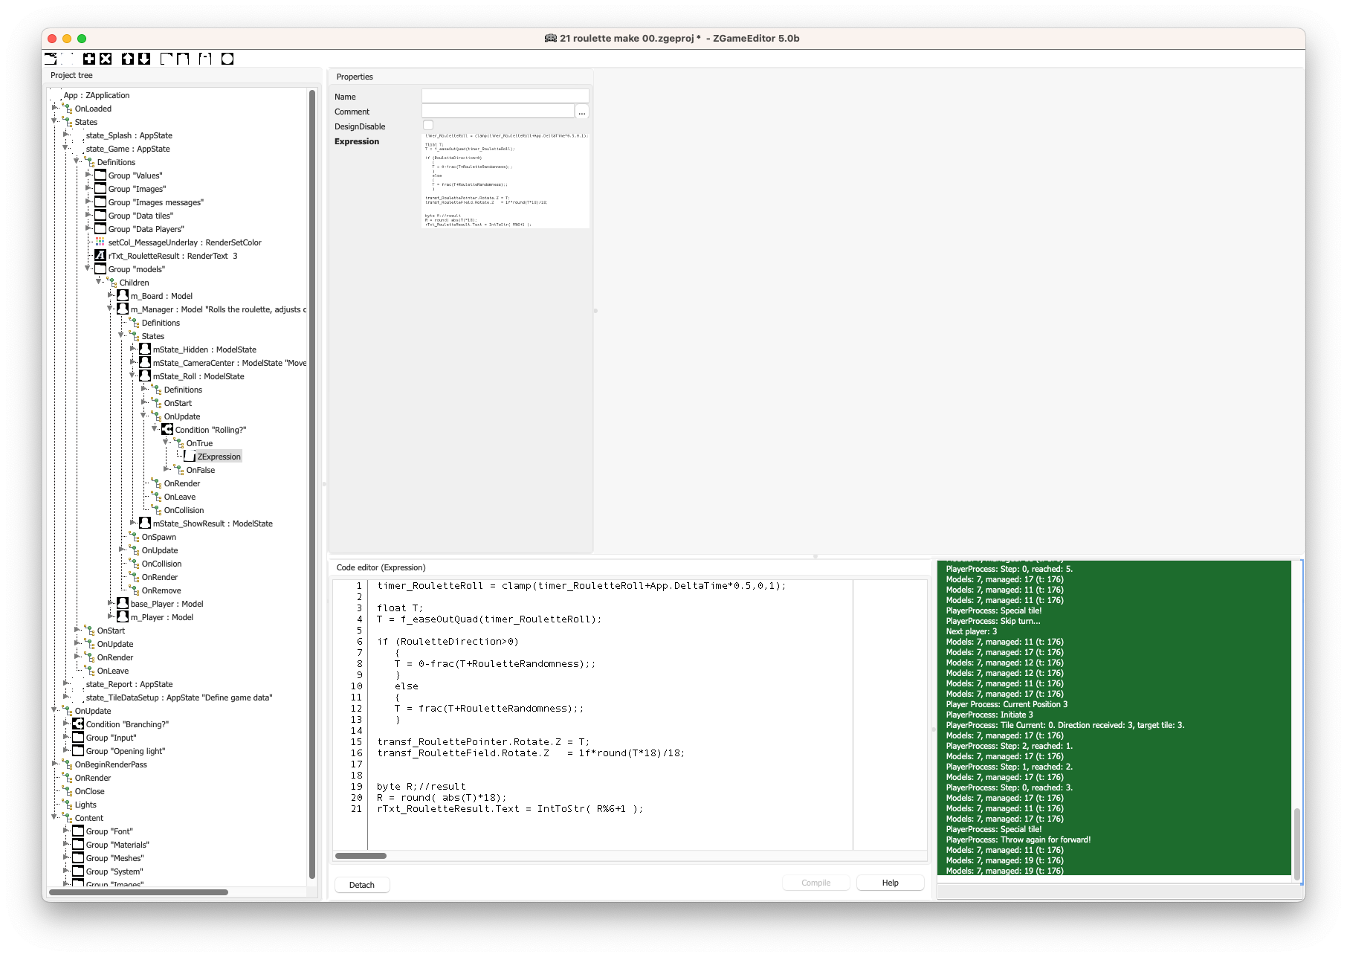Toggle the DesignDisable checkbox
1347x957 pixels.
click(428, 126)
